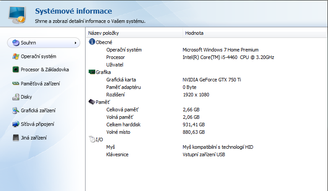Click the mouse icon beside I/O
This screenshot has height=191, width=328.
coord(92,139)
